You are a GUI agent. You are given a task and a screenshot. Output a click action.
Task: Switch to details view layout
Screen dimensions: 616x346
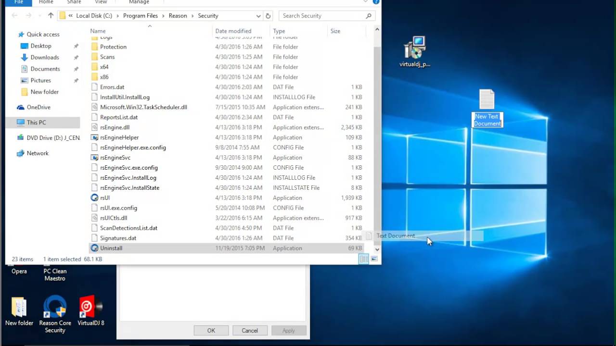(x=364, y=259)
